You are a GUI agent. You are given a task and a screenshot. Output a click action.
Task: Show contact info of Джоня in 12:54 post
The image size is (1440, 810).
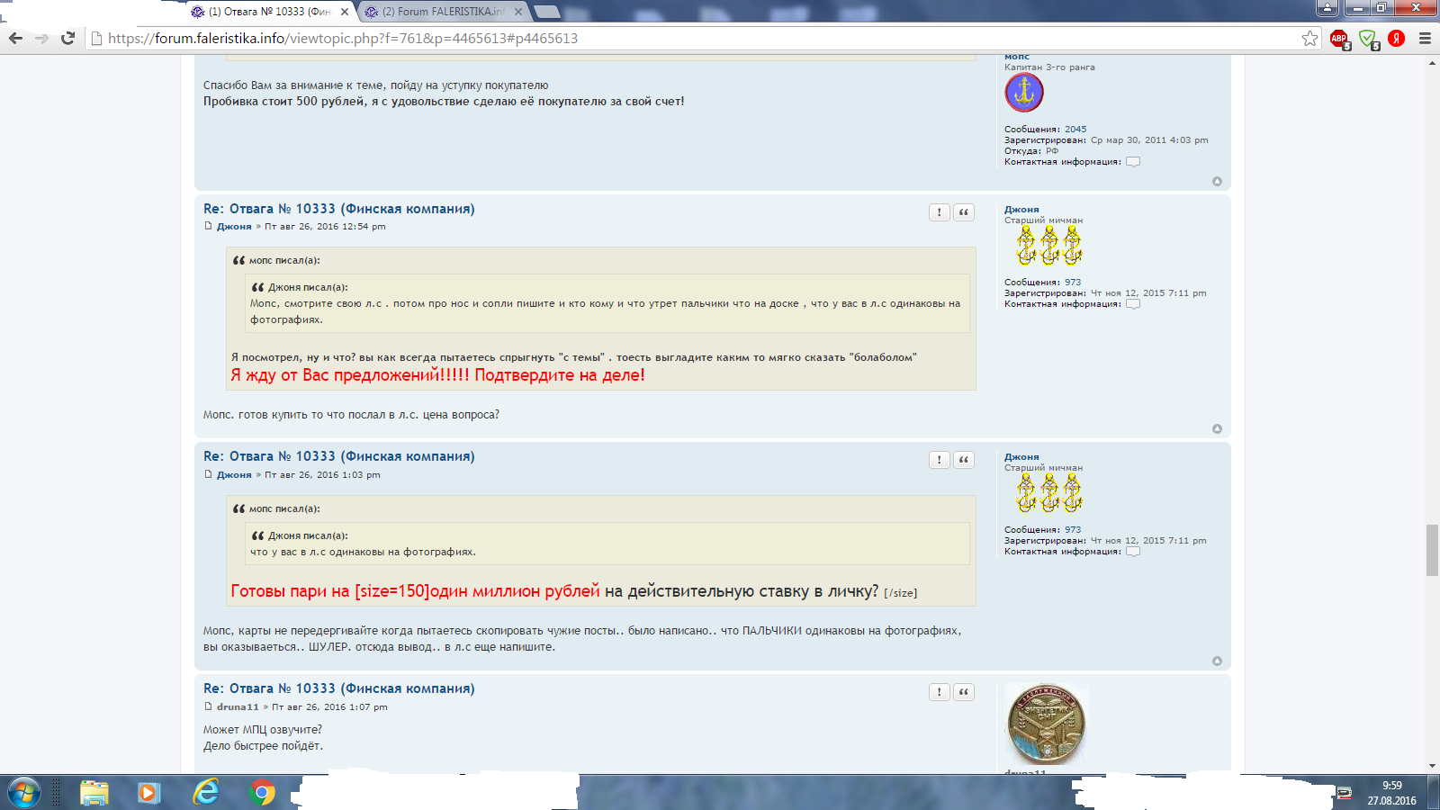point(1133,304)
